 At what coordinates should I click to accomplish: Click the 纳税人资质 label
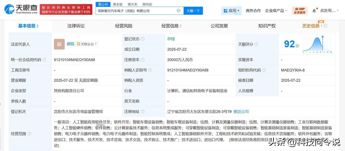[134, 80]
